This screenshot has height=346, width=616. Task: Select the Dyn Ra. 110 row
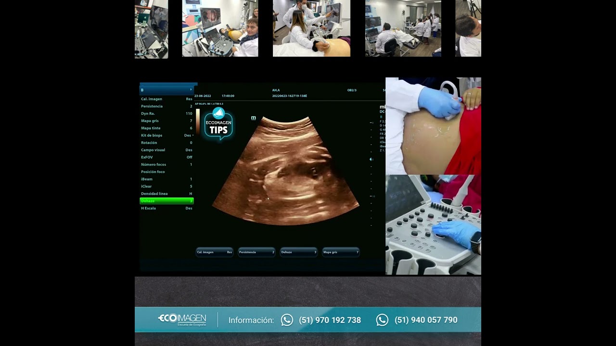(x=167, y=113)
